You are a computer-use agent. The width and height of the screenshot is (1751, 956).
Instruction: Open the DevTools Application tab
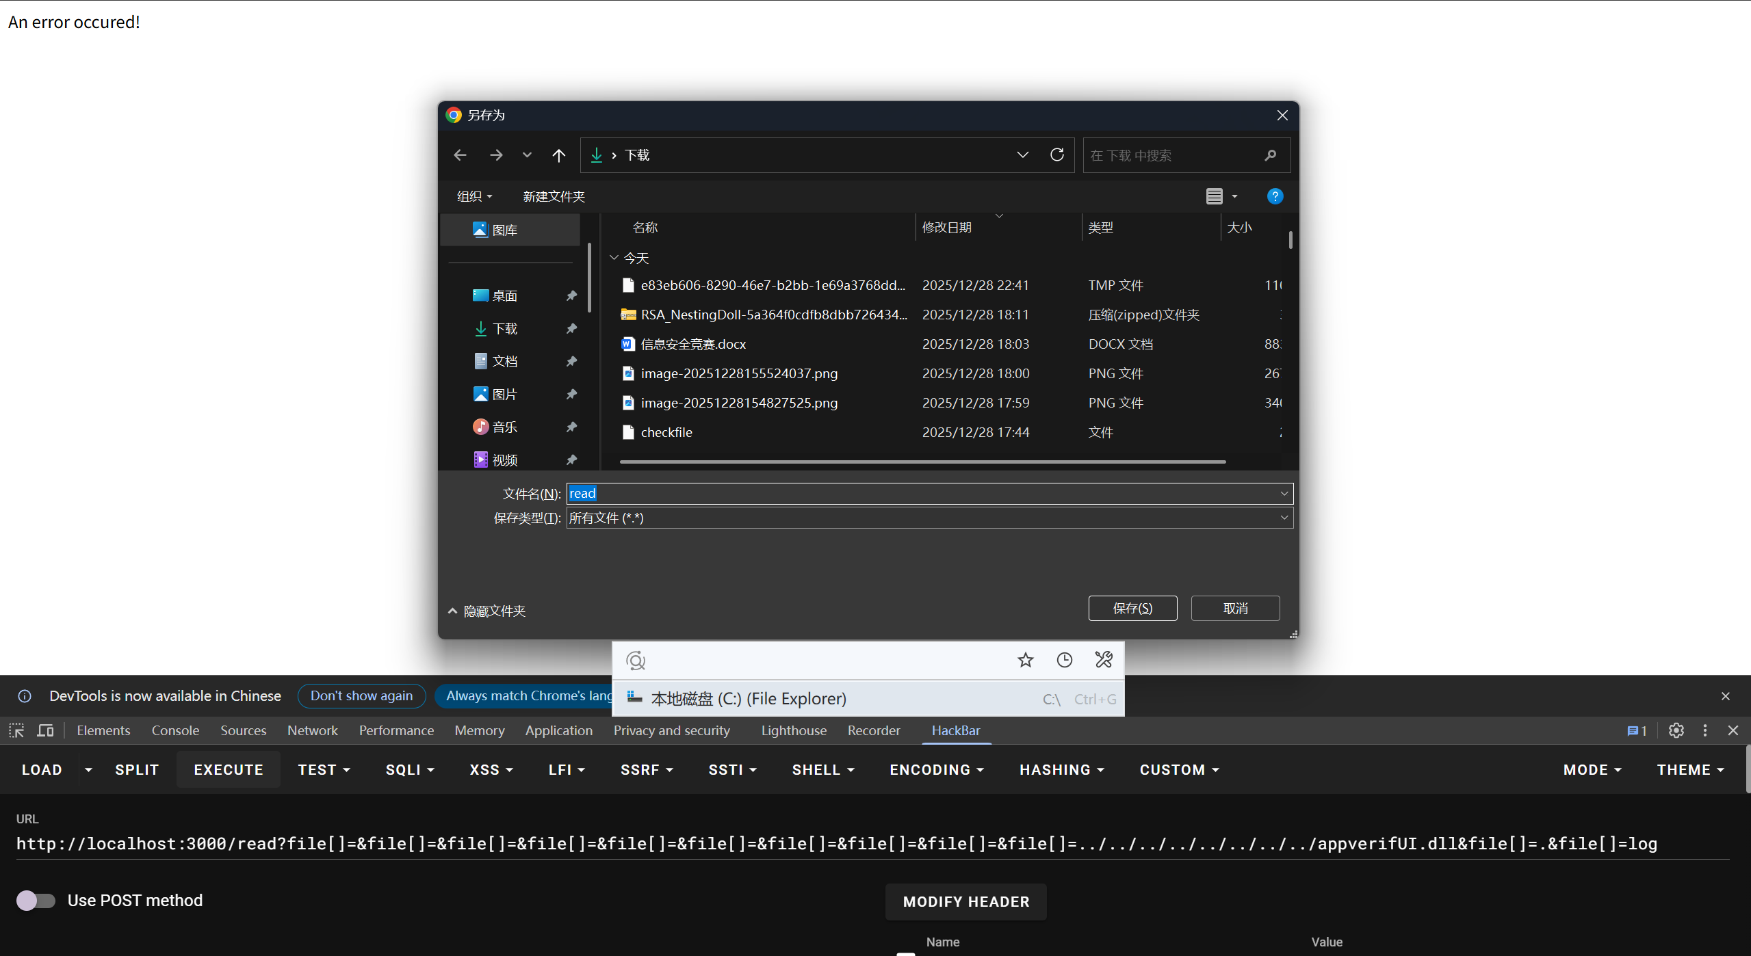point(559,730)
